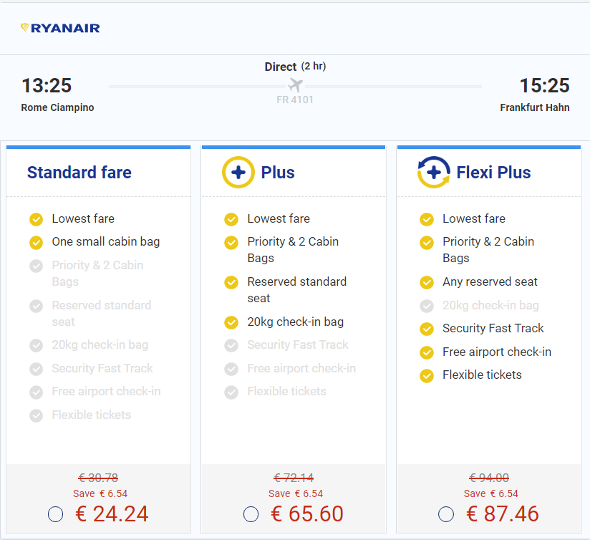Click Flexi Plus 'Security Fast Track' text

coord(493,329)
